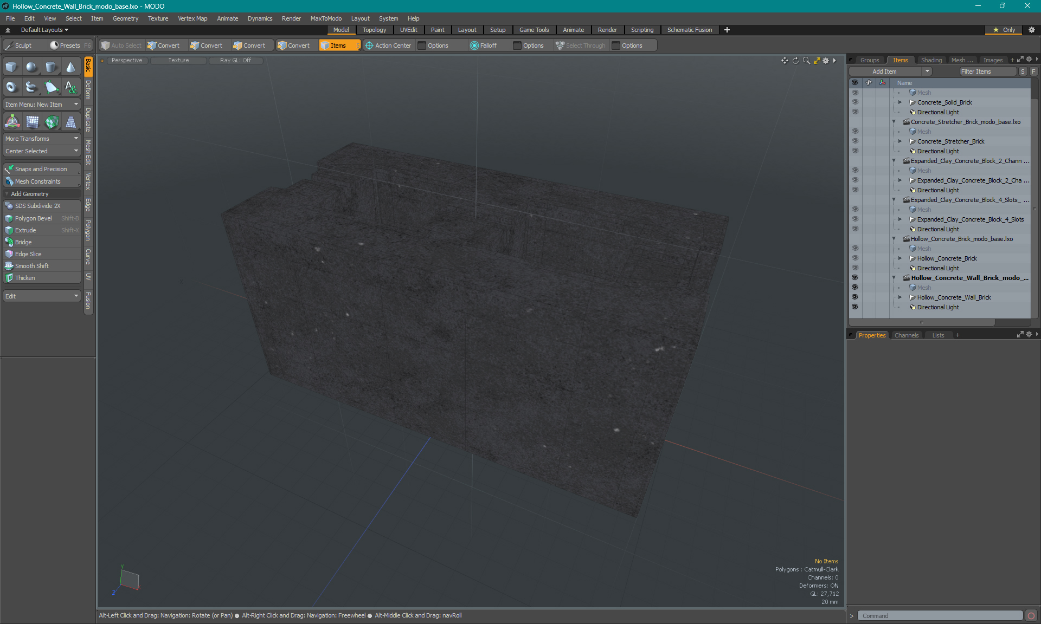1041x624 pixels.
Task: Toggle the Only star button
Action: tap(1004, 30)
